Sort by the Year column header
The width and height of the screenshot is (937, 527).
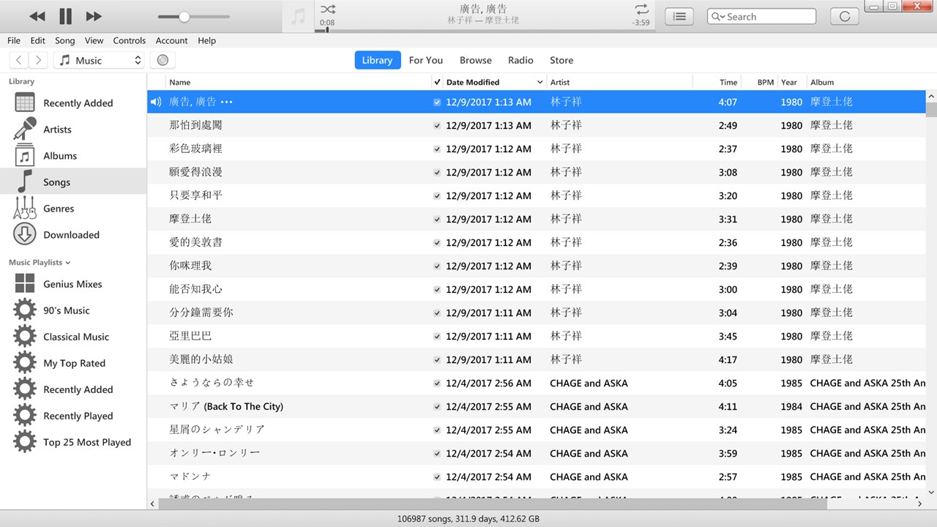(x=791, y=82)
